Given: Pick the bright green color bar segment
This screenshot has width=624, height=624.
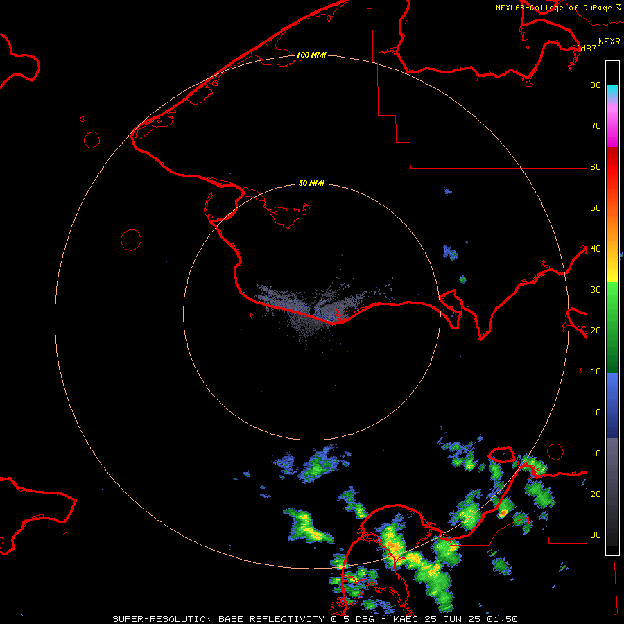Looking at the screenshot, I should [612, 302].
